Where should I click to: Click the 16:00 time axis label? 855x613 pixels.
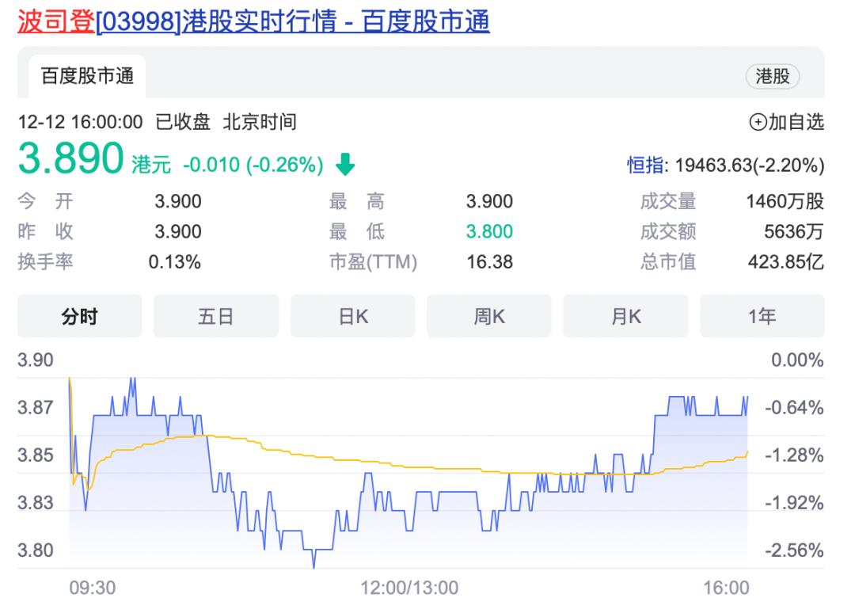tap(726, 588)
